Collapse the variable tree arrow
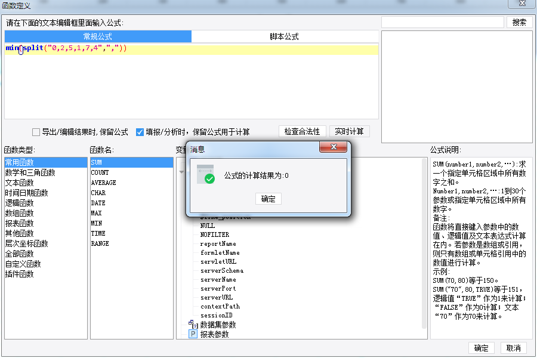 click(181, 172)
